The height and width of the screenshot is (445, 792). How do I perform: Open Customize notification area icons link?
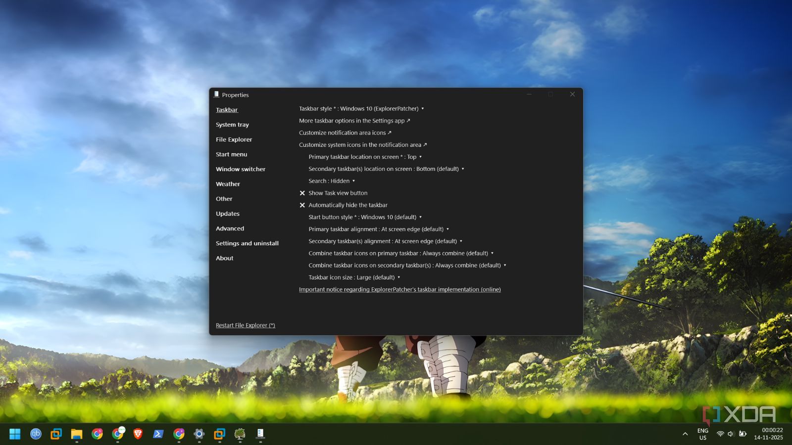345,133
